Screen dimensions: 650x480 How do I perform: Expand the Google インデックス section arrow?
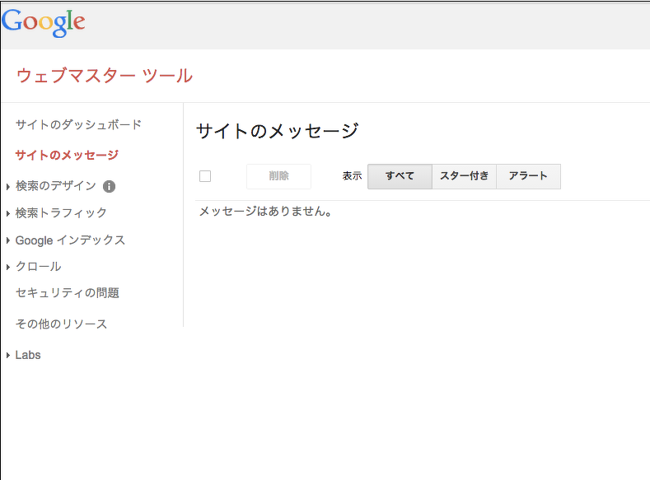coord(8,240)
